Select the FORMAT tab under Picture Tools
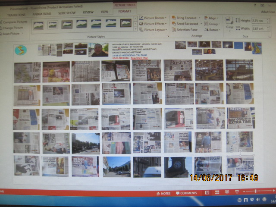Image resolution: width=276 pixels, height=207 pixels. point(125,11)
